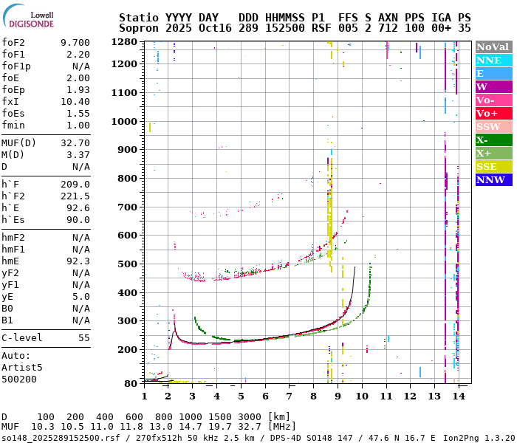Select the W purple legend swatch

click(x=493, y=86)
